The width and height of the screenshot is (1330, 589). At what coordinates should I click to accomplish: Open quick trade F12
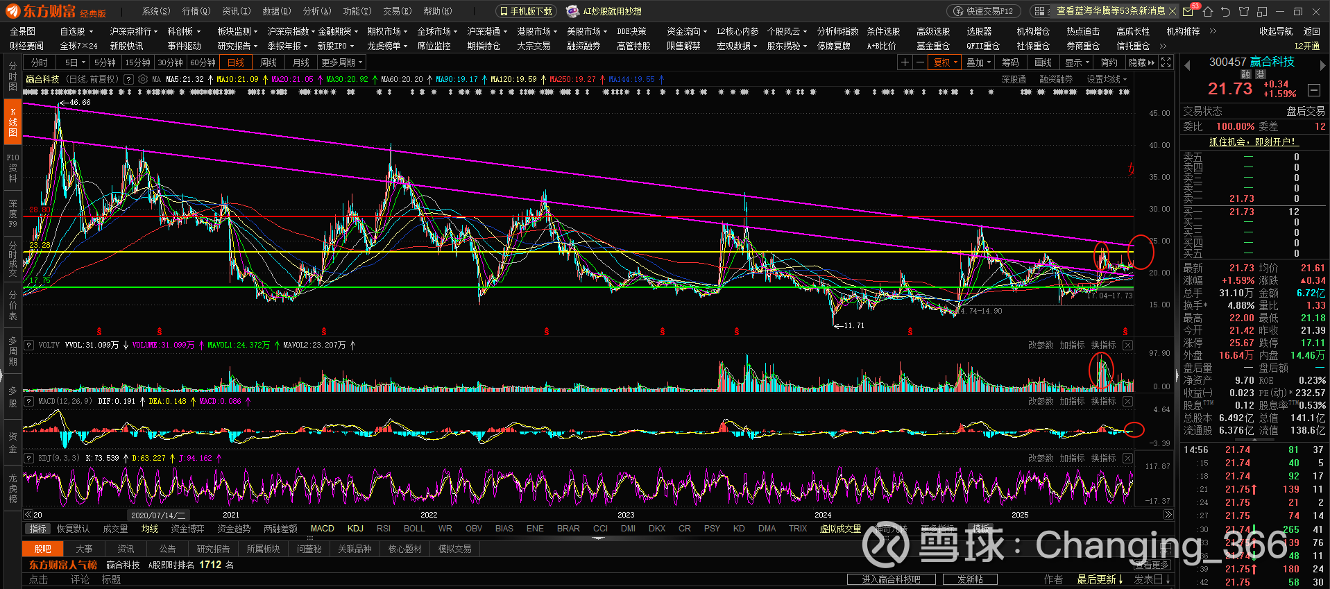click(x=983, y=11)
